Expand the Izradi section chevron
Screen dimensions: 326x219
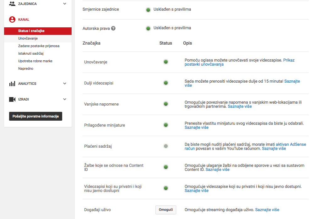coord(65,99)
